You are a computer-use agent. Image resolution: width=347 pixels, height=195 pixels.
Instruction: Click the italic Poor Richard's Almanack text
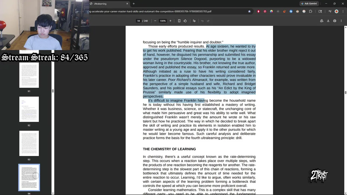point(188,80)
